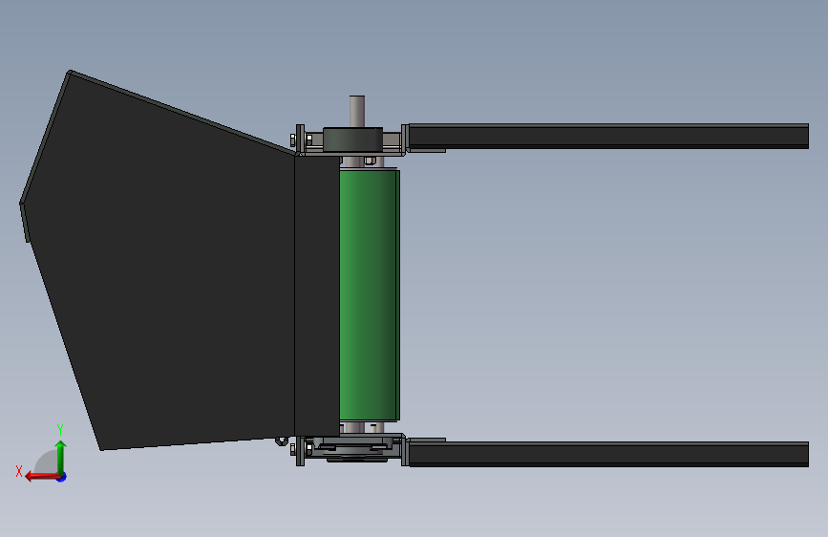Click the blue Z axis dot of the triad
This screenshot has height=537, width=828.
click(62, 478)
